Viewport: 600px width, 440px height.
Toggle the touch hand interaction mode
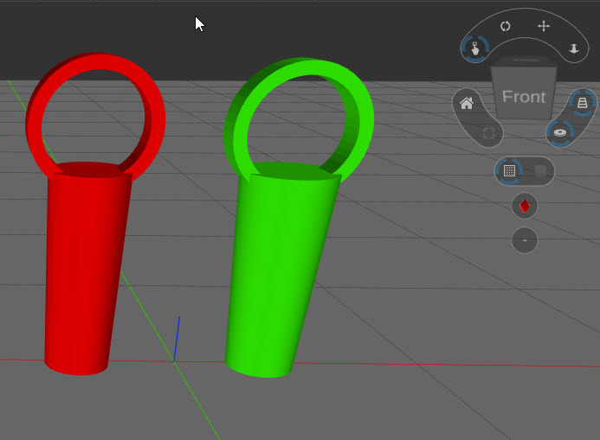click(x=474, y=48)
